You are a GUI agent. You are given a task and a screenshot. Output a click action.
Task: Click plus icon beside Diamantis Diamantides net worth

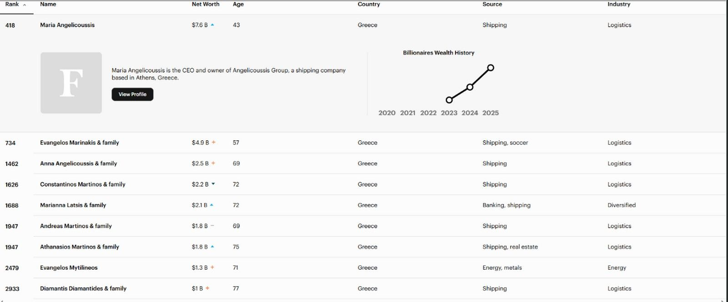(207, 289)
